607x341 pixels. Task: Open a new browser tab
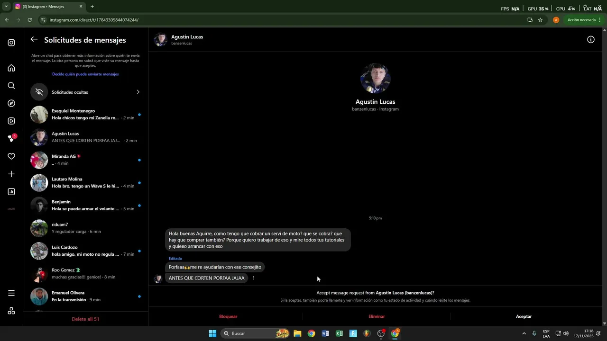click(92, 7)
